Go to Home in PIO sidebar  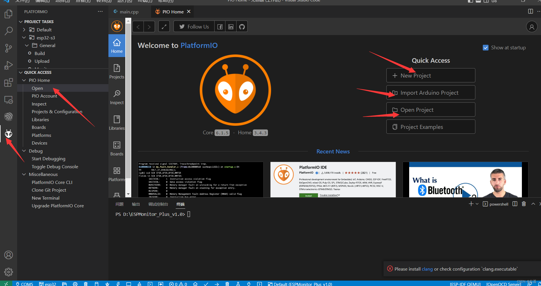117,46
